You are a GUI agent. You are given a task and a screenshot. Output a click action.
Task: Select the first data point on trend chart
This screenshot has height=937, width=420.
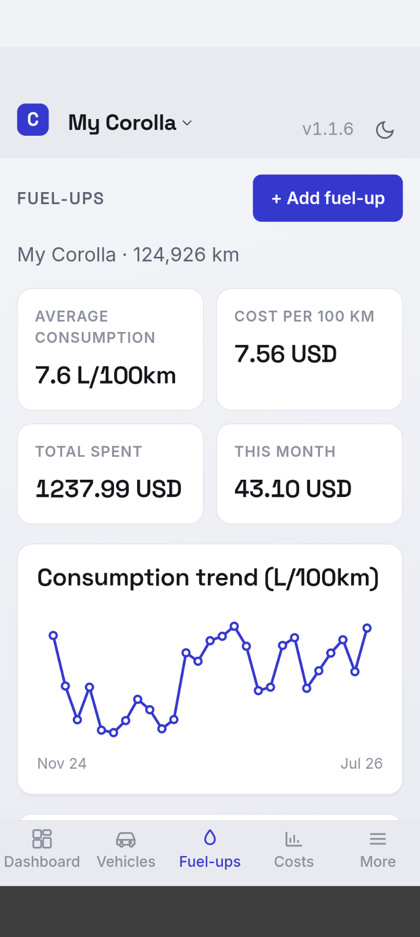point(53,636)
